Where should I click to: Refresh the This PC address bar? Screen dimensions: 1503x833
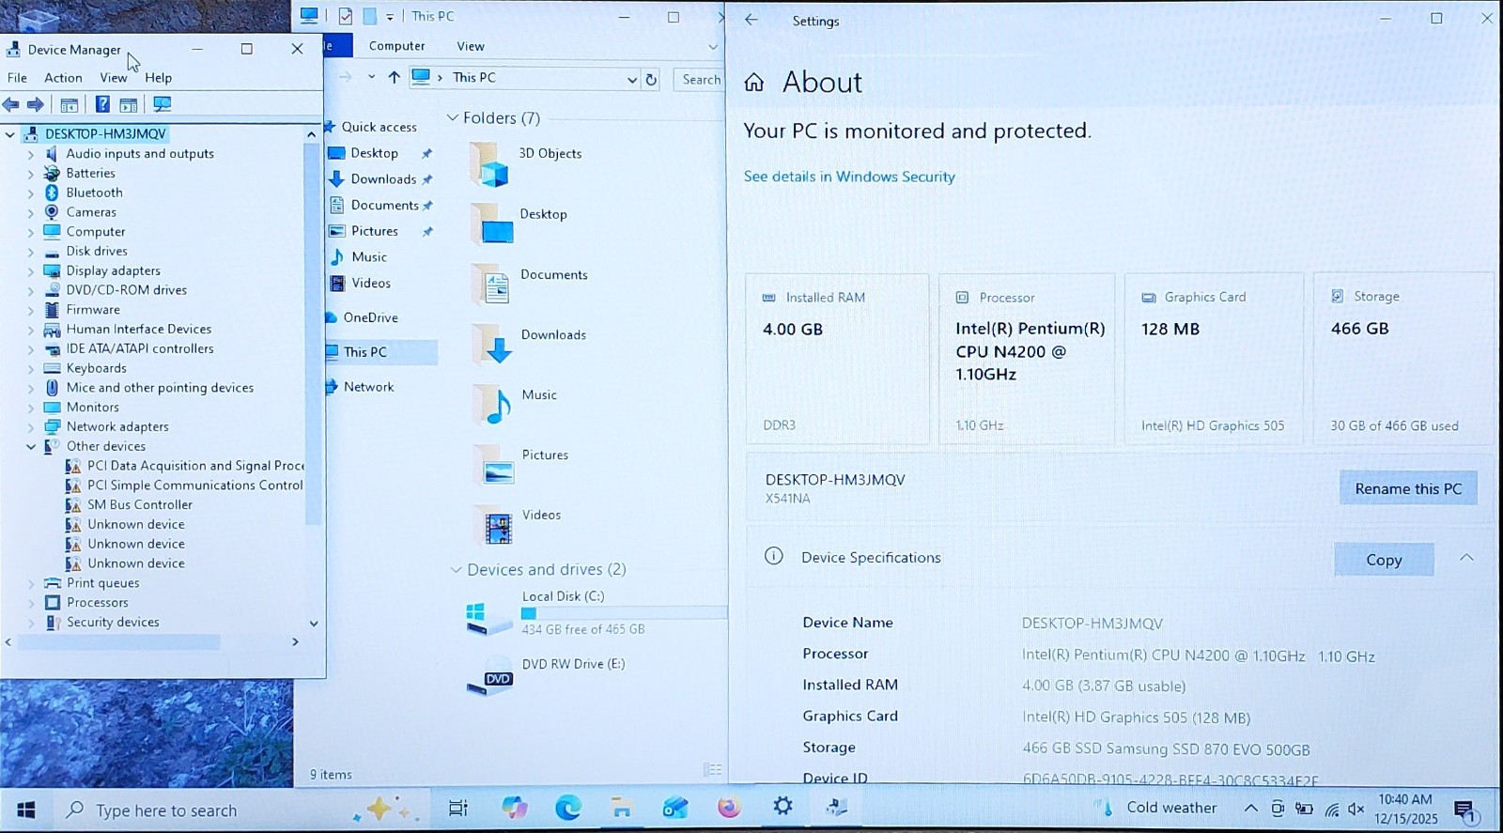[x=651, y=80]
